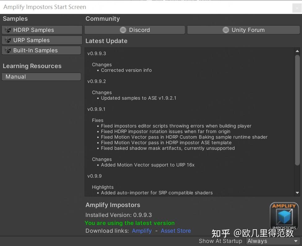Visit the Unity Forum
Viewport: 302px width, 246px height.
click(243, 30)
